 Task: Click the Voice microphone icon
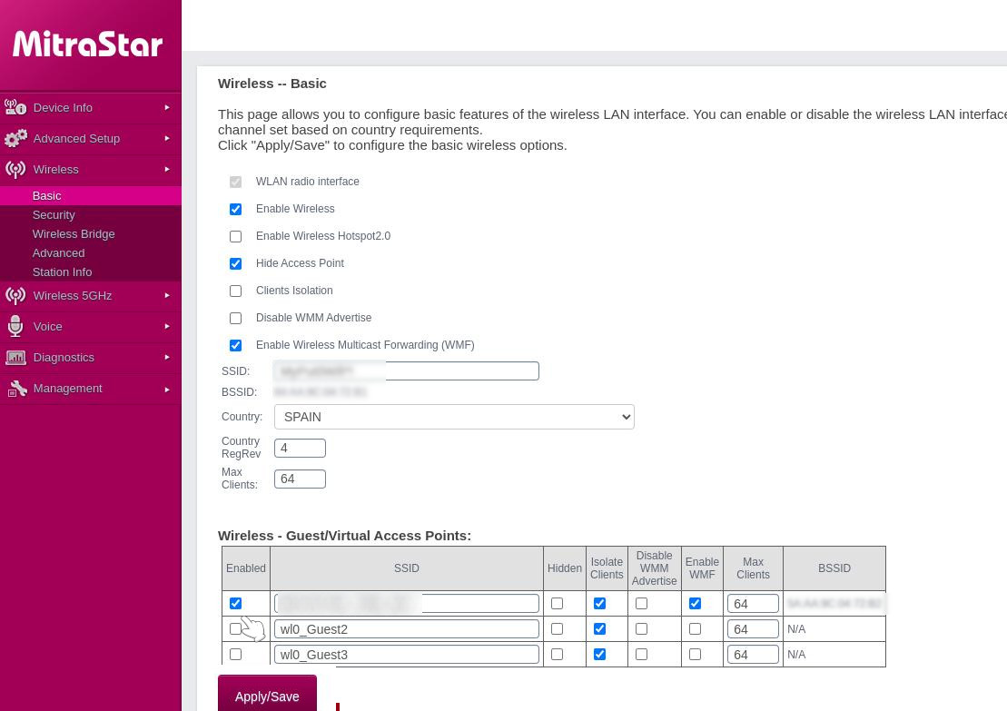point(15,327)
